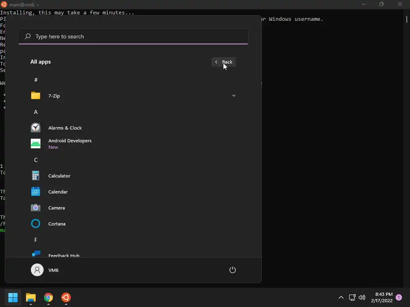Screen dimensions: 410x307
Task: Open the Calculator app
Action: [x=133, y=176]
